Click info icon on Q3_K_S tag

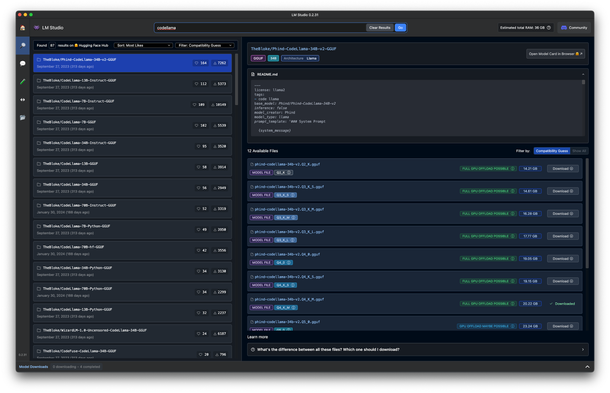coord(293,195)
